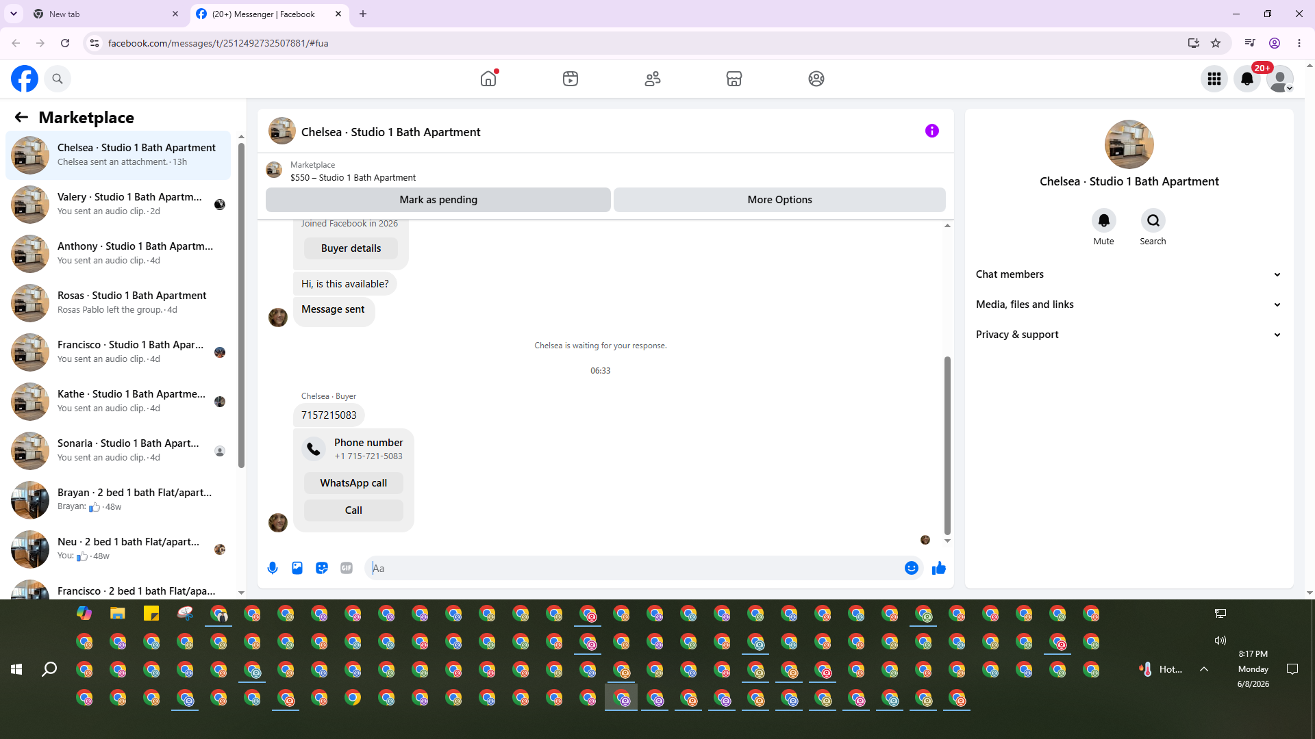
Task: Open the Neu 2 bed 1 bath chat
Action: click(118, 549)
